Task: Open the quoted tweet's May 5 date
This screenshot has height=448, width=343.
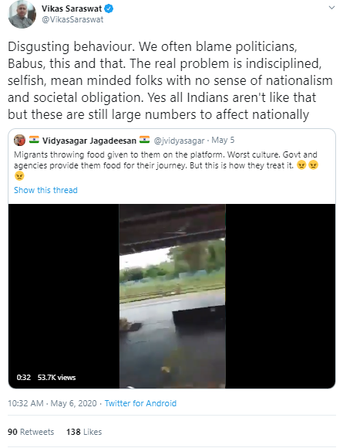Action: click(x=223, y=140)
